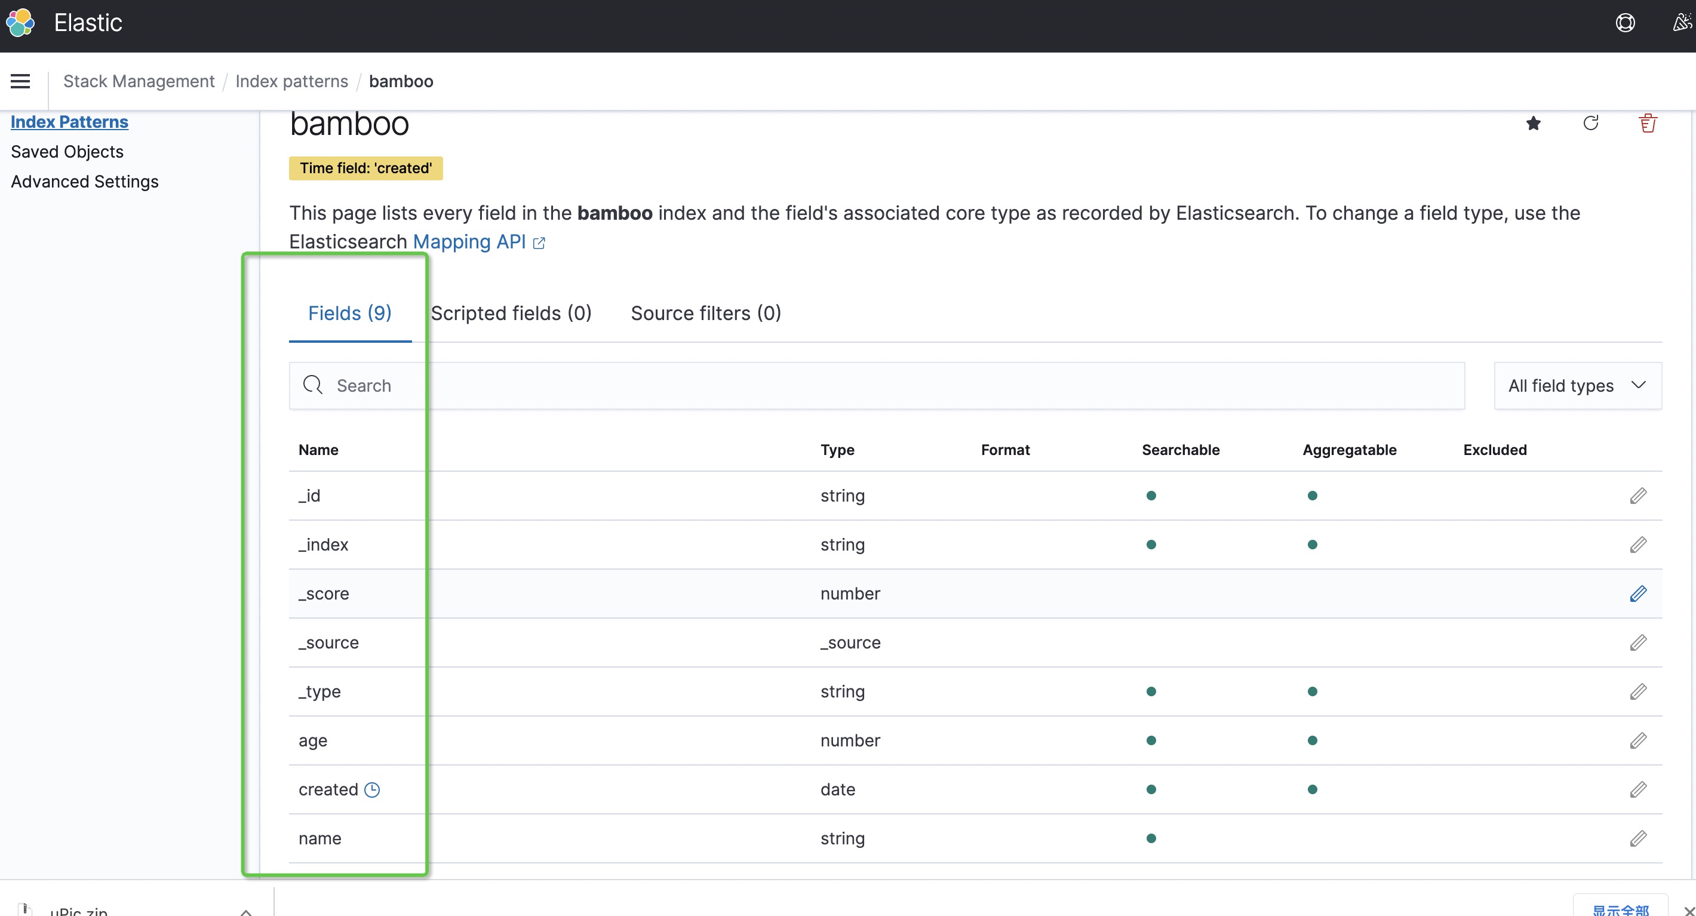Click the Type column header
The width and height of the screenshot is (1696, 916).
coord(837,450)
